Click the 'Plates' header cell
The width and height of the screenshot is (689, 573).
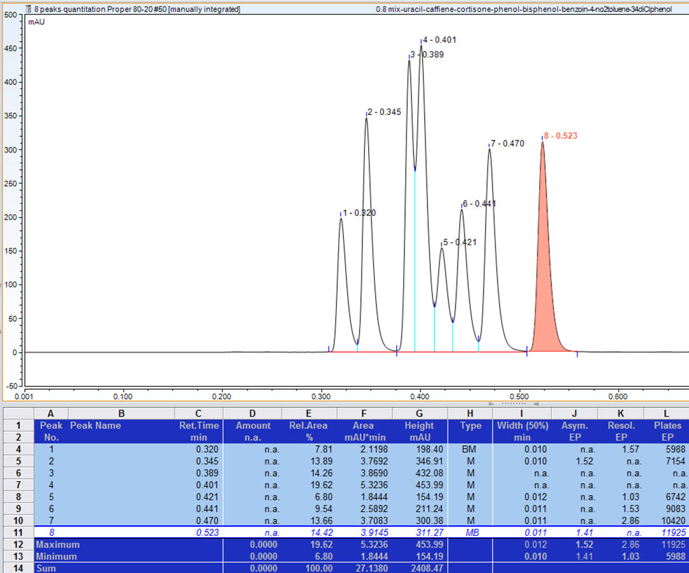tap(667, 425)
